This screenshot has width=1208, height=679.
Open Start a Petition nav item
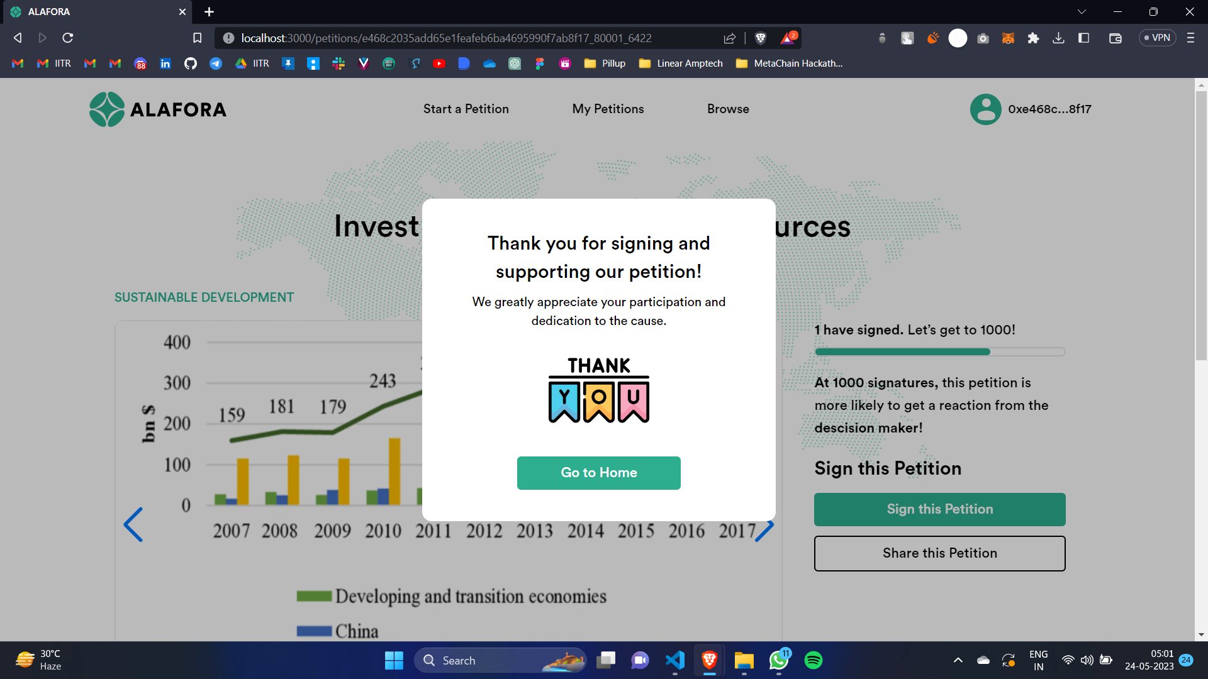(x=466, y=109)
